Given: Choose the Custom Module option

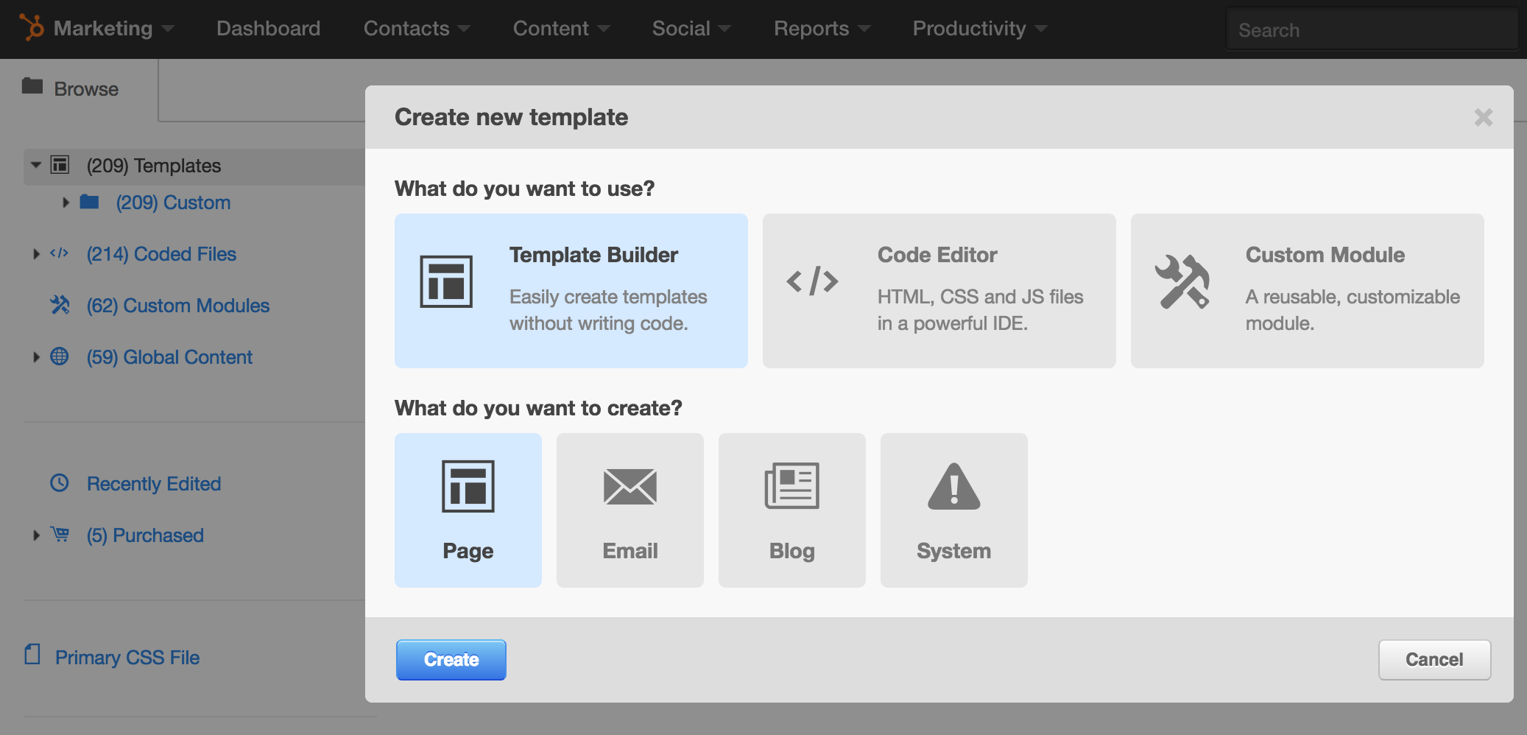Looking at the screenshot, I should [1308, 290].
